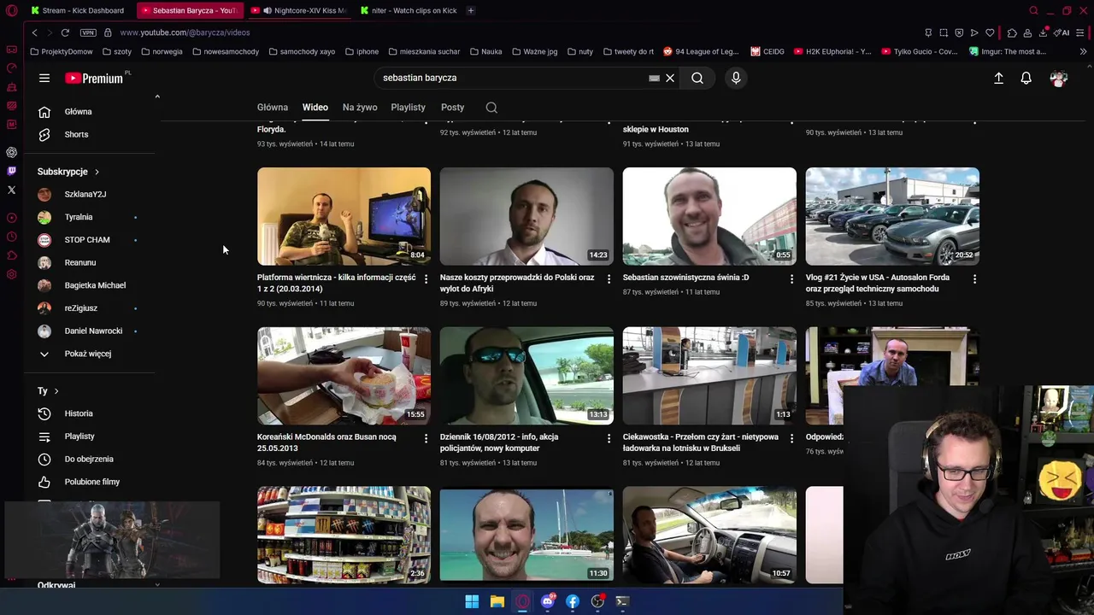This screenshot has width=1094, height=615.
Task: Expand Pokaż więcej subscriptions list
Action: click(x=89, y=354)
